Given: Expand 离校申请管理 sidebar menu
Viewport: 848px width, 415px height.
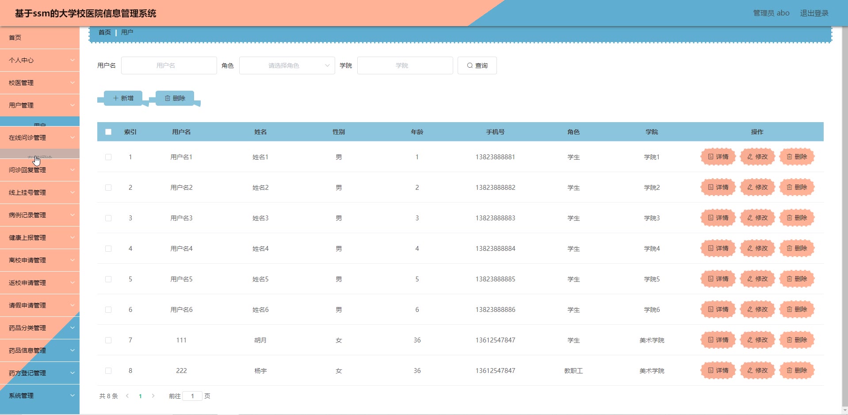Looking at the screenshot, I should tap(40, 260).
